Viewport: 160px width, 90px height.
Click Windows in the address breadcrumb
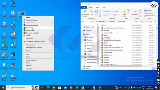[112, 21]
